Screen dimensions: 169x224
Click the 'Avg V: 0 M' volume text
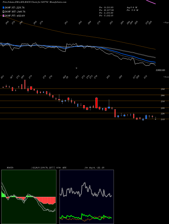pos(132,7)
